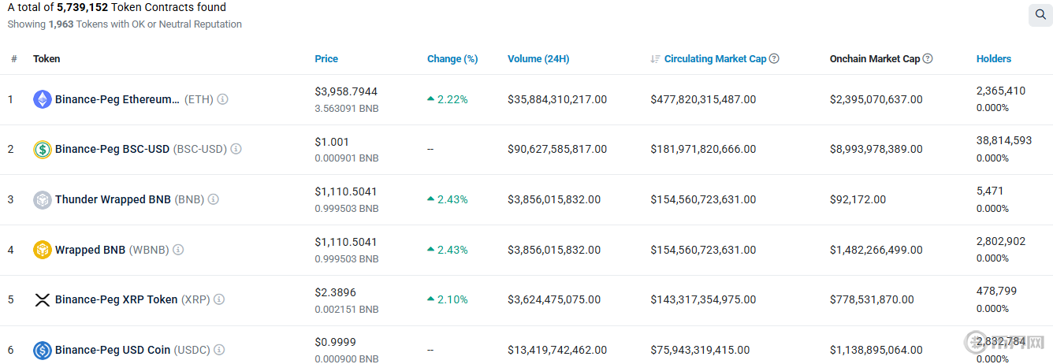This screenshot has height=364, width=1053.
Task: Click the Binance-Peg Ethereum token logo
Action: [x=42, y=99]
